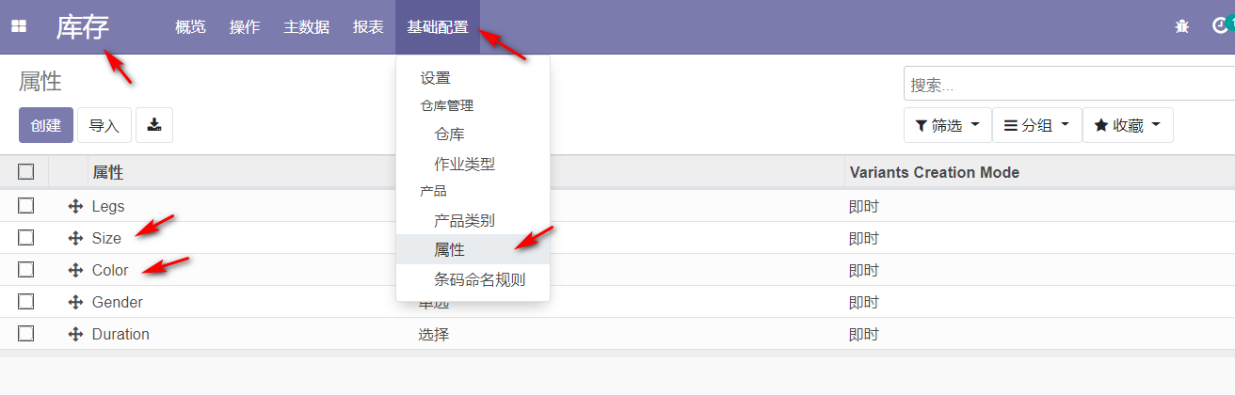Screen dimensions: 1235x395
Task: Open the 收藏 favorites dropdown
Action: tap(1127, 125)
